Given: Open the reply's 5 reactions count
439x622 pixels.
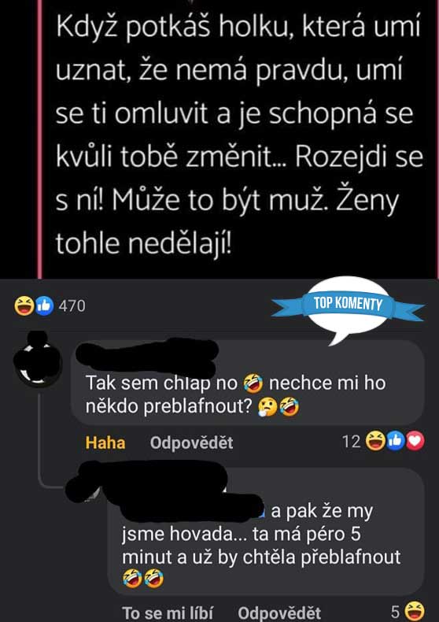Looking at the screenshot, I should pos(395,612).
